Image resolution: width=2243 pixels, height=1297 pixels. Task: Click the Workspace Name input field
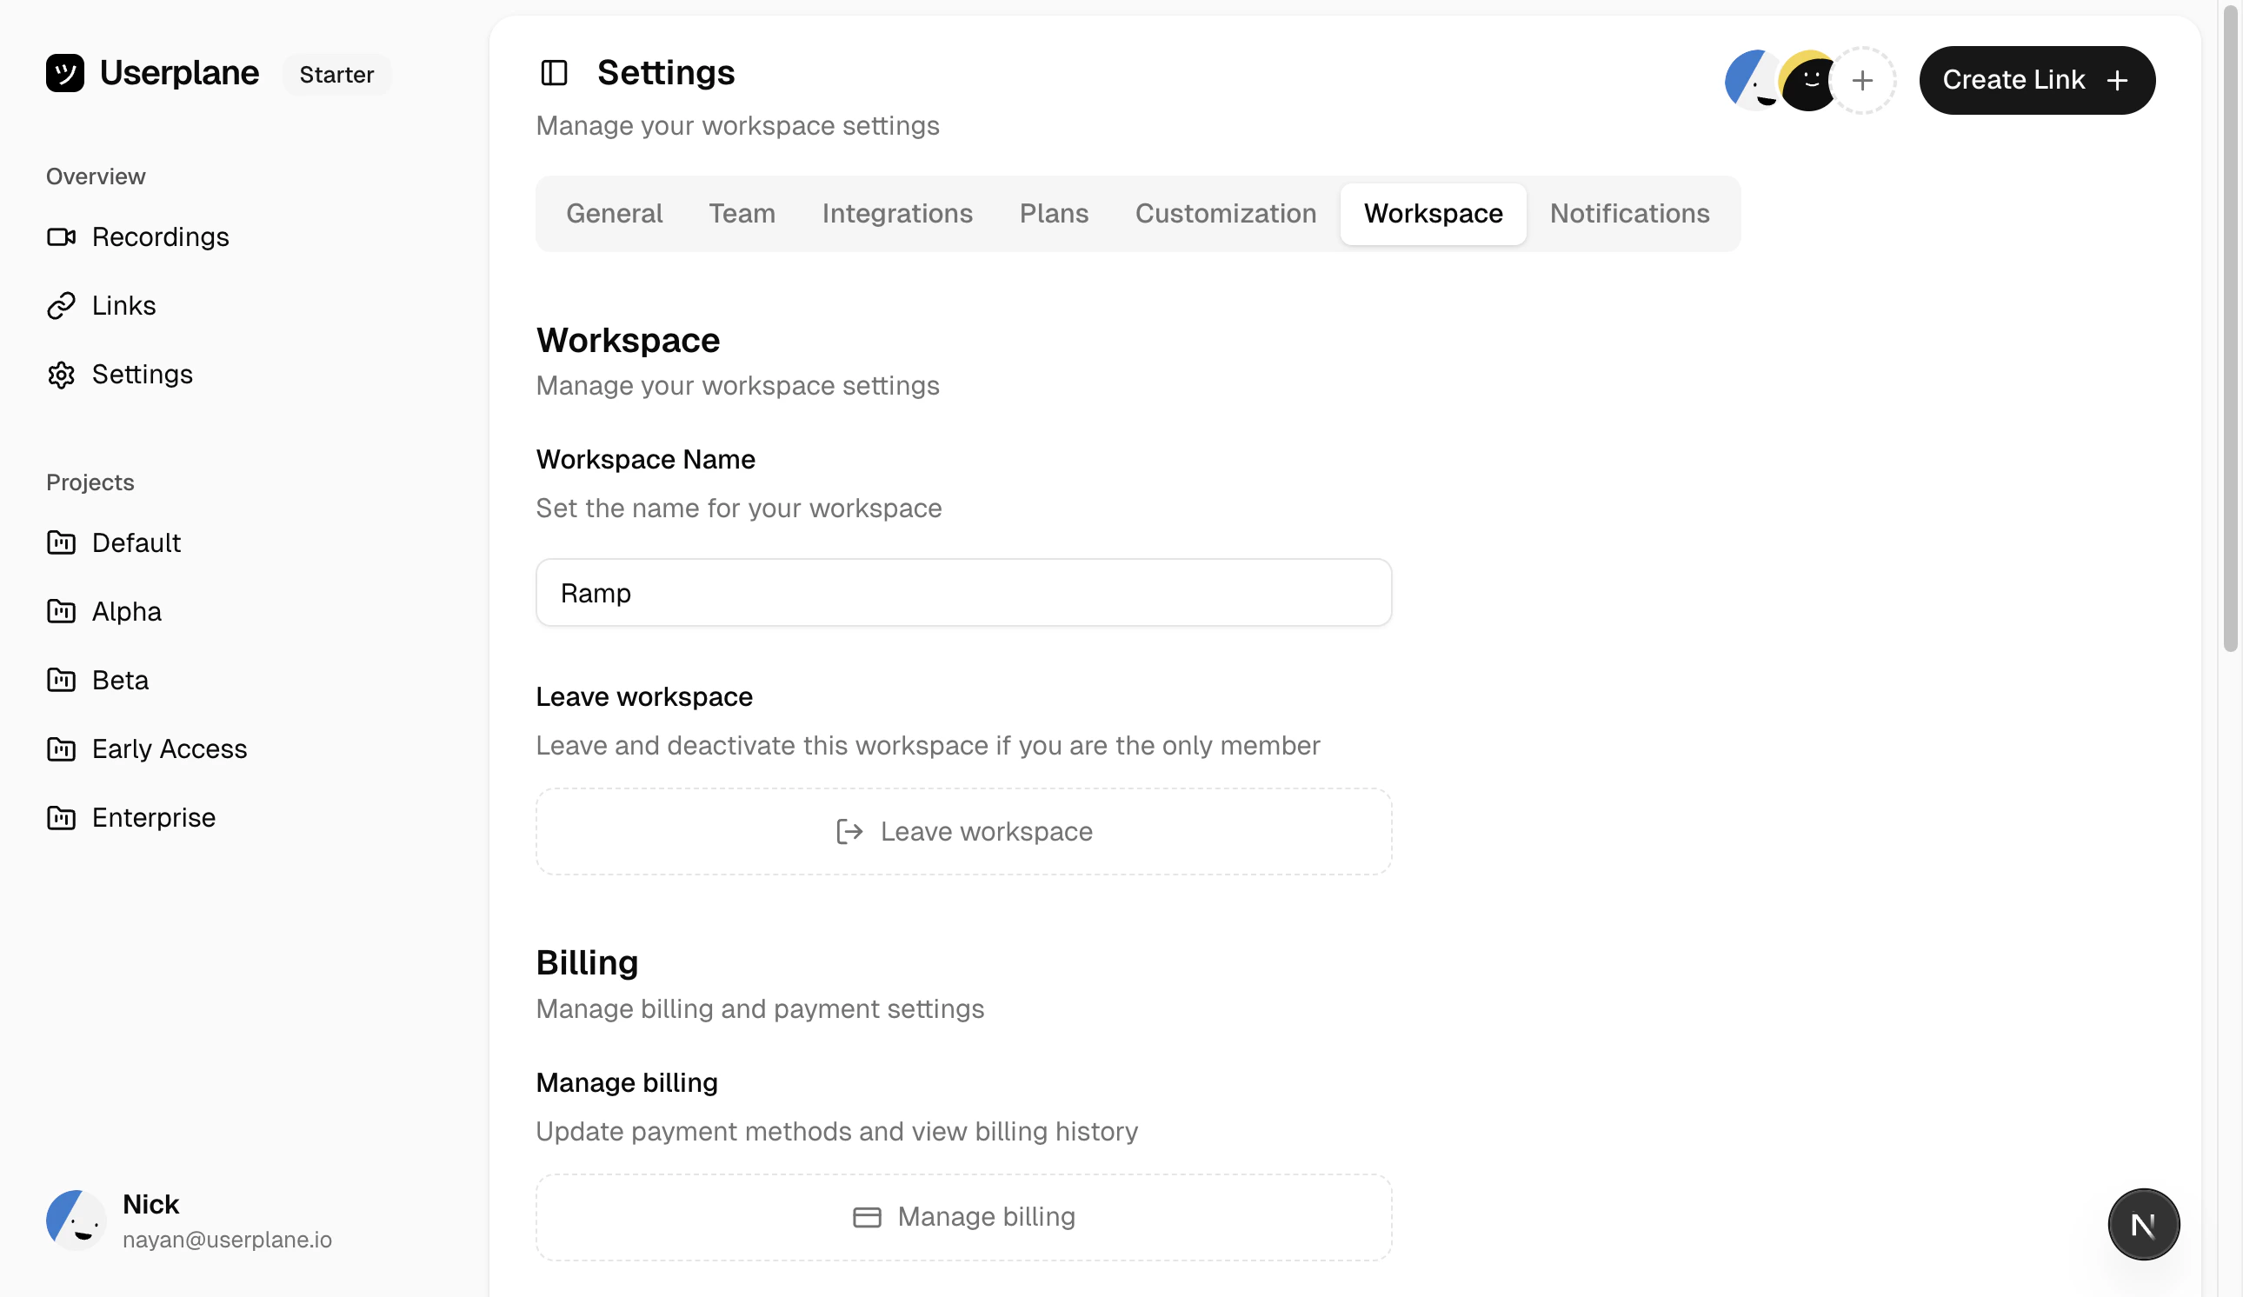(x=963, y=593)
